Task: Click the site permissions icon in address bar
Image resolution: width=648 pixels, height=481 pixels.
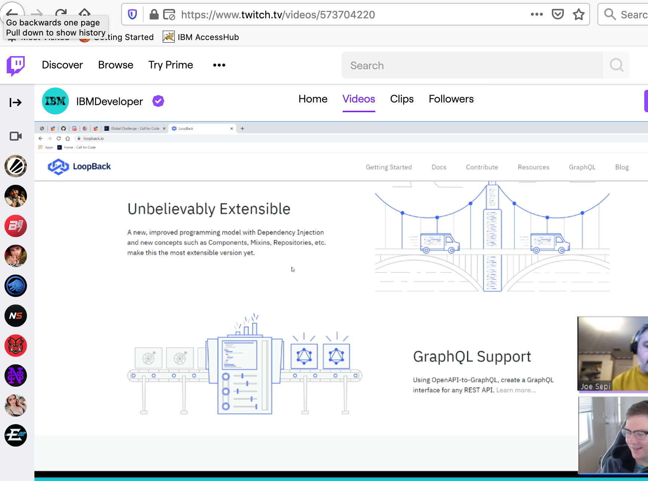Action: 169,15
